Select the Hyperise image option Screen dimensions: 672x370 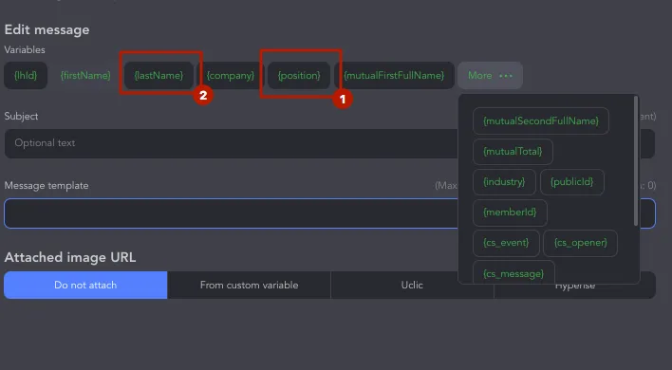pyautogui.click(x=575, y=287)
